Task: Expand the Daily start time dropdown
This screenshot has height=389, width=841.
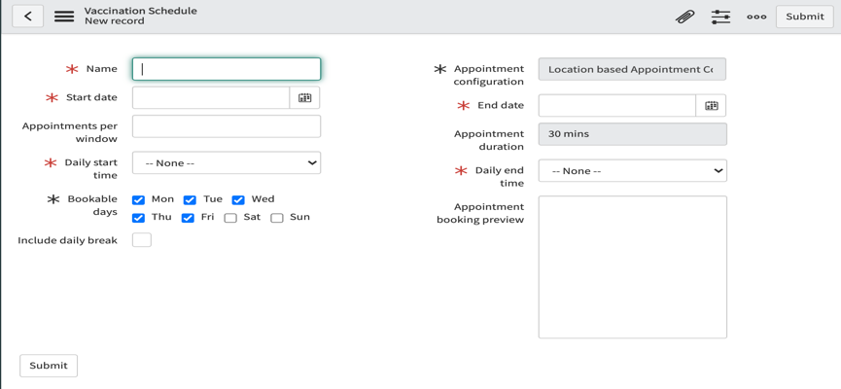Action: click(227, 162)
